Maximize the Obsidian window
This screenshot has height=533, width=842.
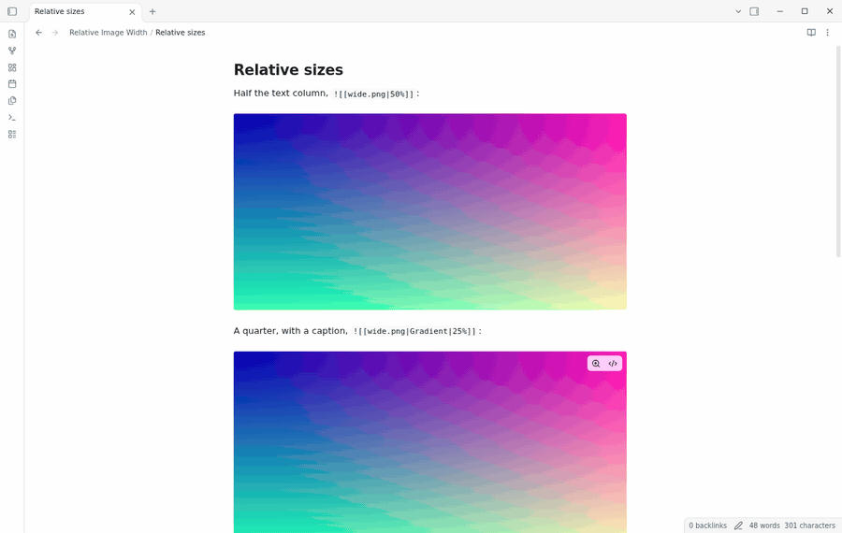pos(805,11)
